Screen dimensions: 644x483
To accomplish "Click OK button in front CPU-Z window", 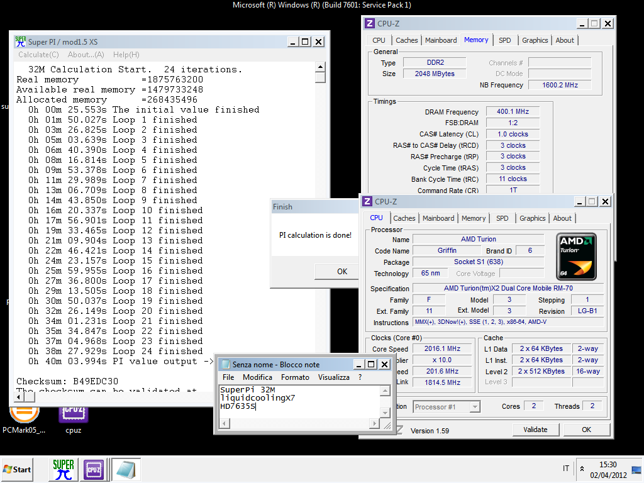I will click(x=586, y=430).
